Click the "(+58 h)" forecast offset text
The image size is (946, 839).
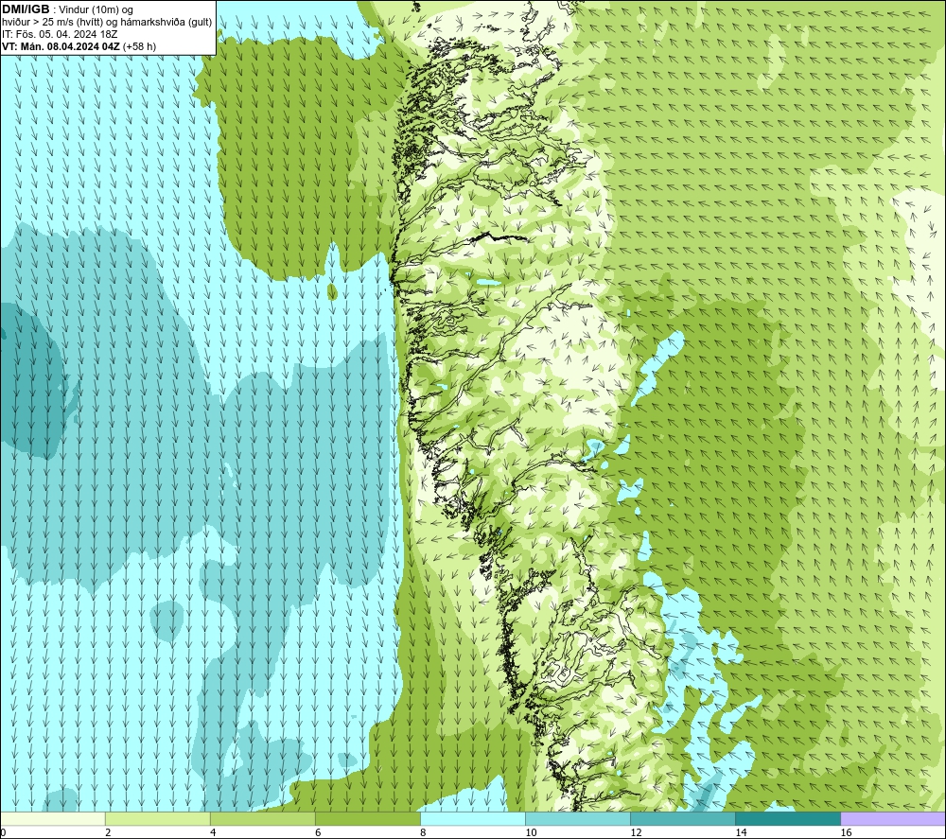click(x=139, y=46)
